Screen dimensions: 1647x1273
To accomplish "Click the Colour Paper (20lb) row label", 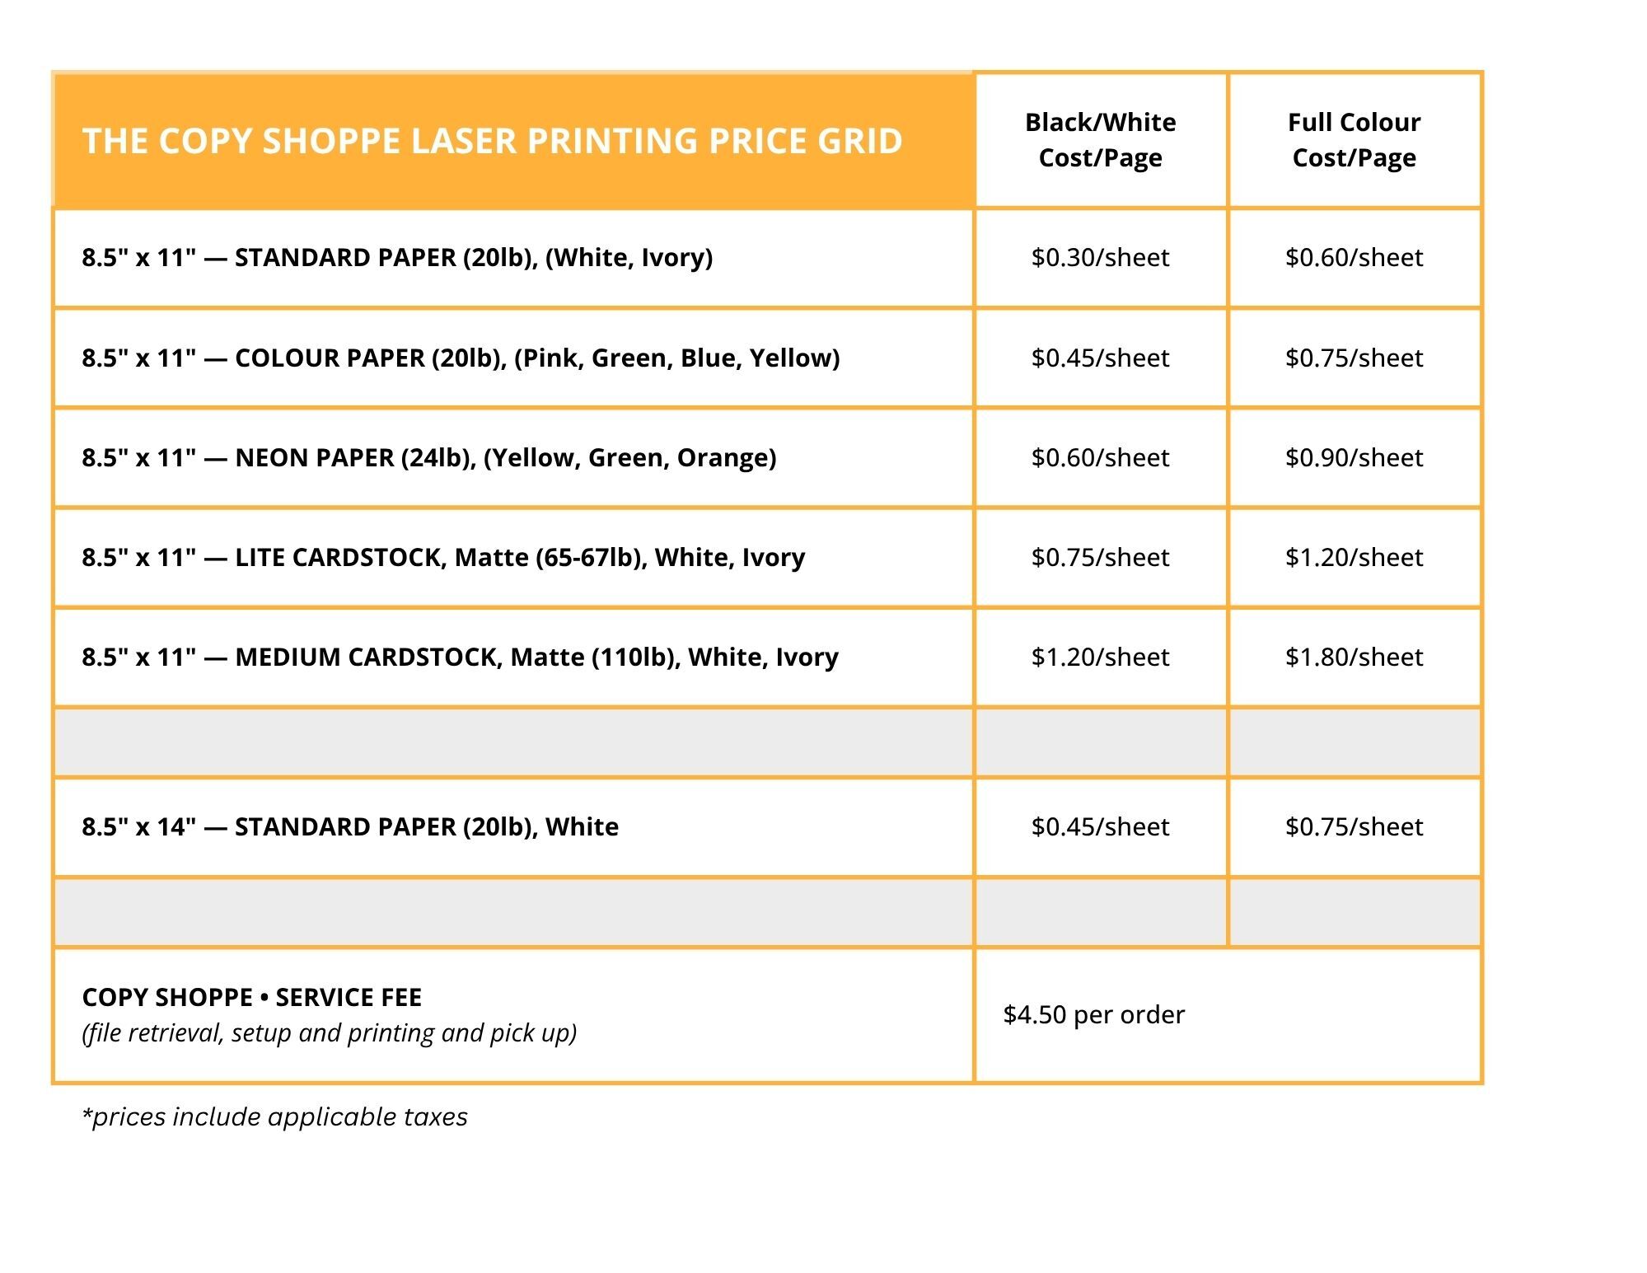I will click(x=461, y=358).
